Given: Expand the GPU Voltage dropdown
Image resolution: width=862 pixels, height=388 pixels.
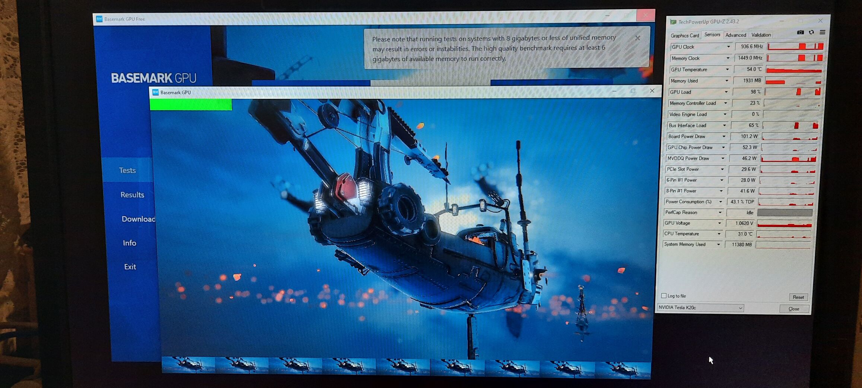Looking at the screenshot, I should [x=719, y=223].
